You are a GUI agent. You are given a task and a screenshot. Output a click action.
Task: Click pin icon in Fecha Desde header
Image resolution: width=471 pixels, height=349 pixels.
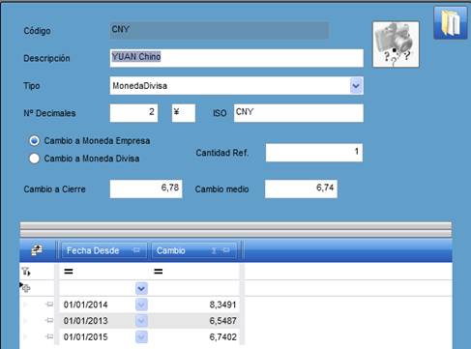(136, 250)
